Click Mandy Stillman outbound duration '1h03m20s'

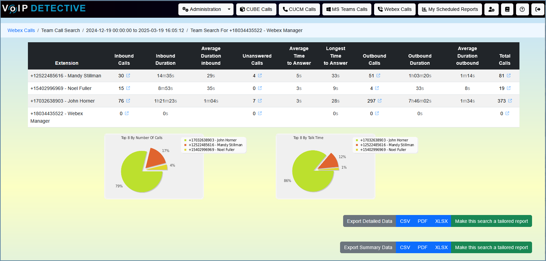click(420, 76)
